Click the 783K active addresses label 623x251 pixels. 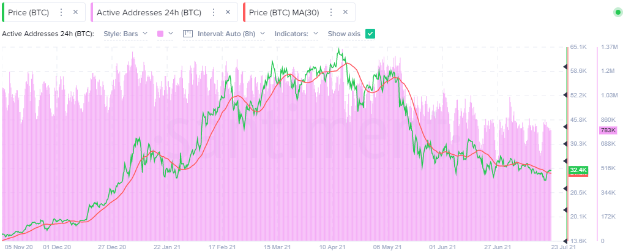pyautogui.click(x=608, y=130)
